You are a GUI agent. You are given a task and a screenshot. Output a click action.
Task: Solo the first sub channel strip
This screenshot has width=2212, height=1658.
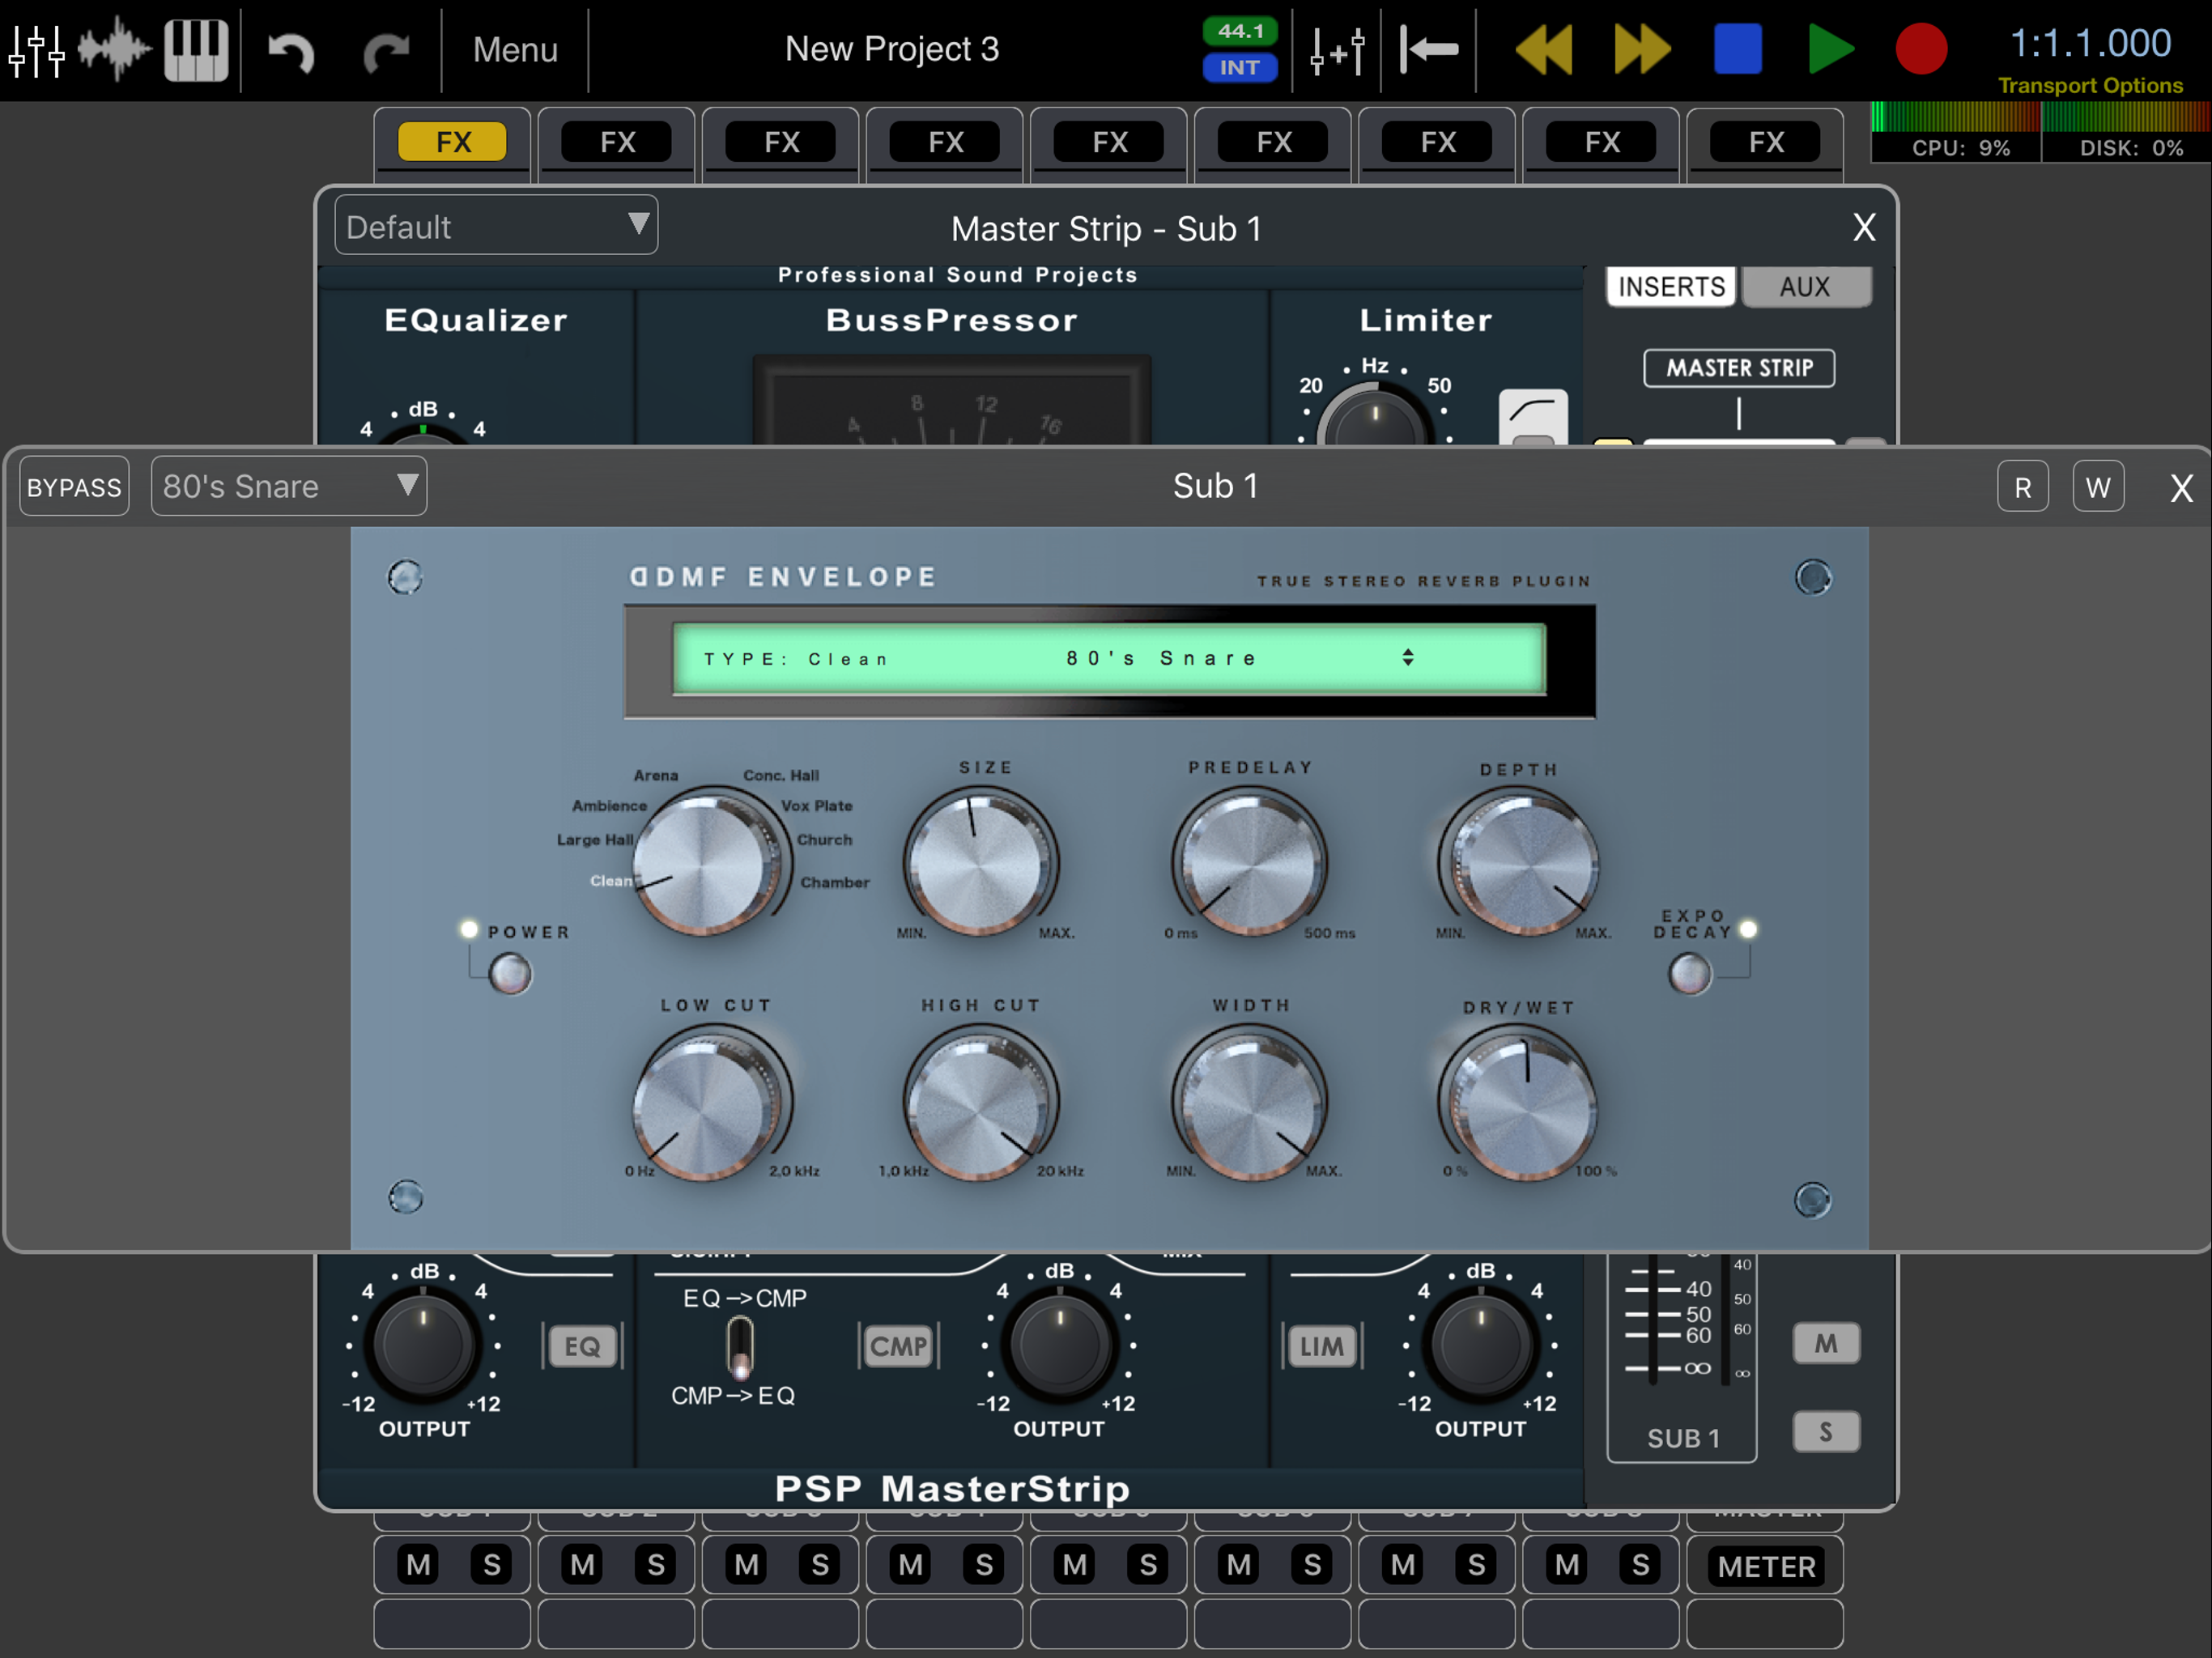491,1565
